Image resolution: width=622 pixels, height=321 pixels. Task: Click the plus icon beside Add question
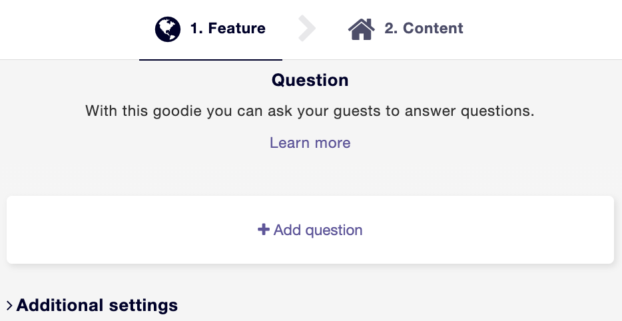click(264, 229)
